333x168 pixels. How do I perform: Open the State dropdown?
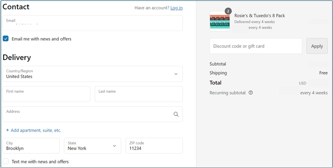[x=92, y=146]
